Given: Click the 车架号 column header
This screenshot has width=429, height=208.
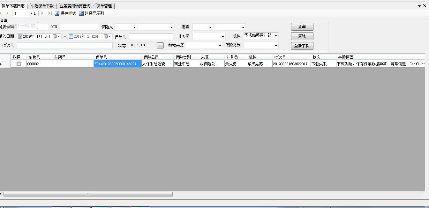Looking at the screenshot, I should 73,57.
